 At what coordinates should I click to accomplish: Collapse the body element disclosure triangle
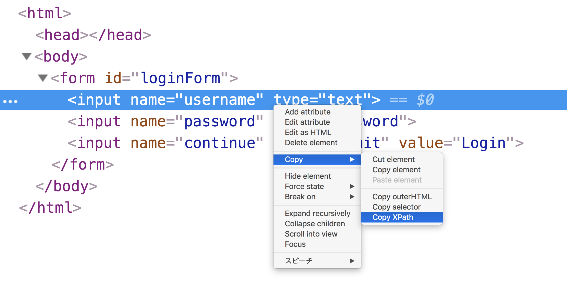[x=27, y=56]
